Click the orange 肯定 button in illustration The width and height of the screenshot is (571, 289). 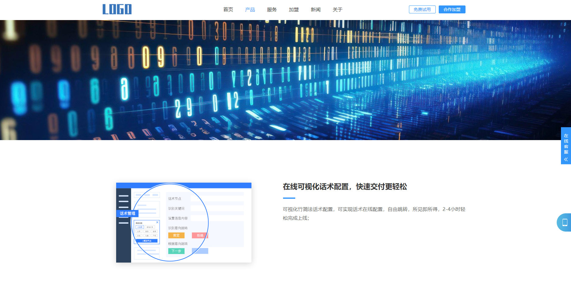coord(176,236)
